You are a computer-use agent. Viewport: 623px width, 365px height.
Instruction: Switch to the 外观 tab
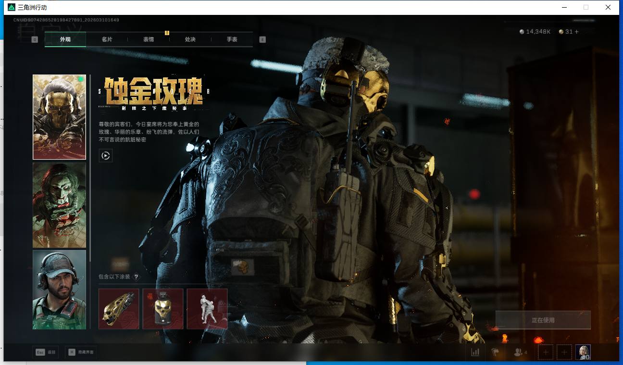[x=65, y=39]
